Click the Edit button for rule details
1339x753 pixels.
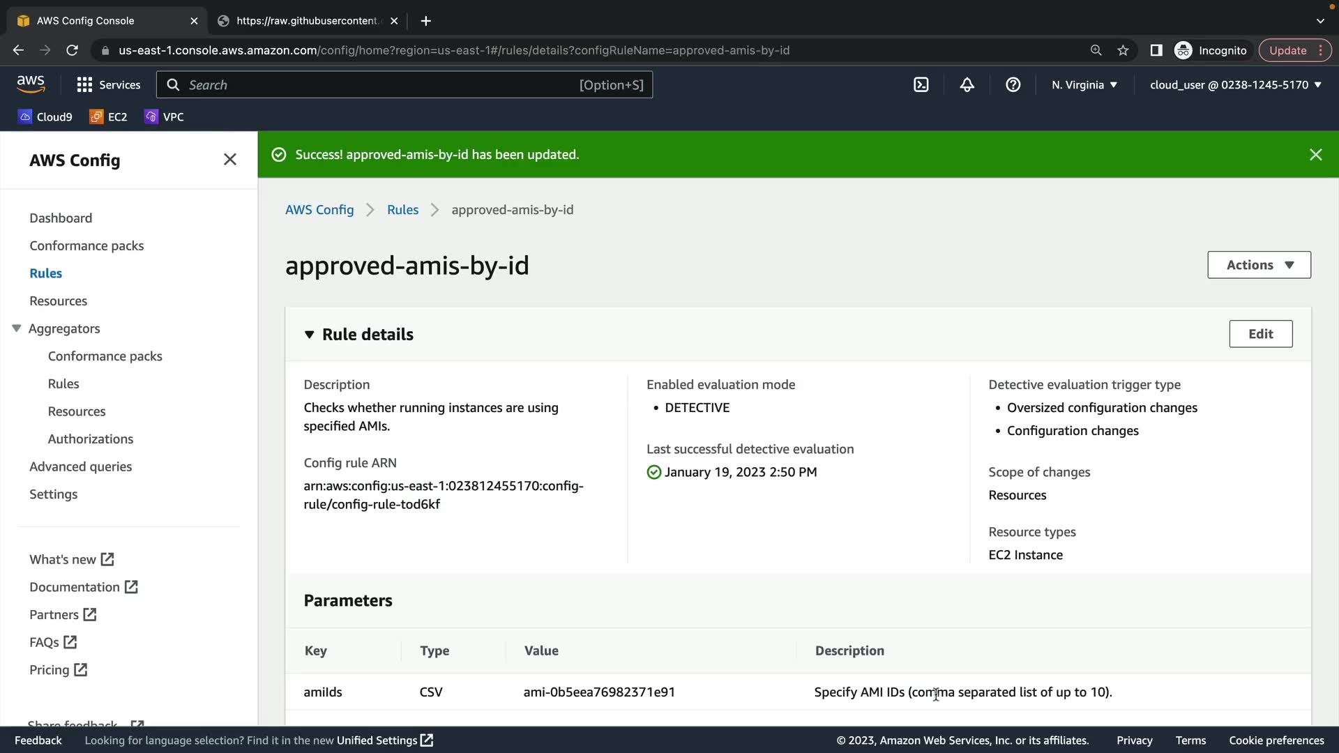1260,334
